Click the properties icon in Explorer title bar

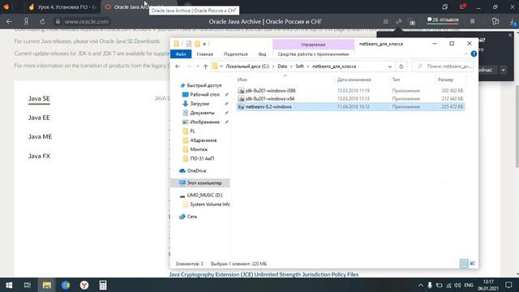click(x=189, y=44)
